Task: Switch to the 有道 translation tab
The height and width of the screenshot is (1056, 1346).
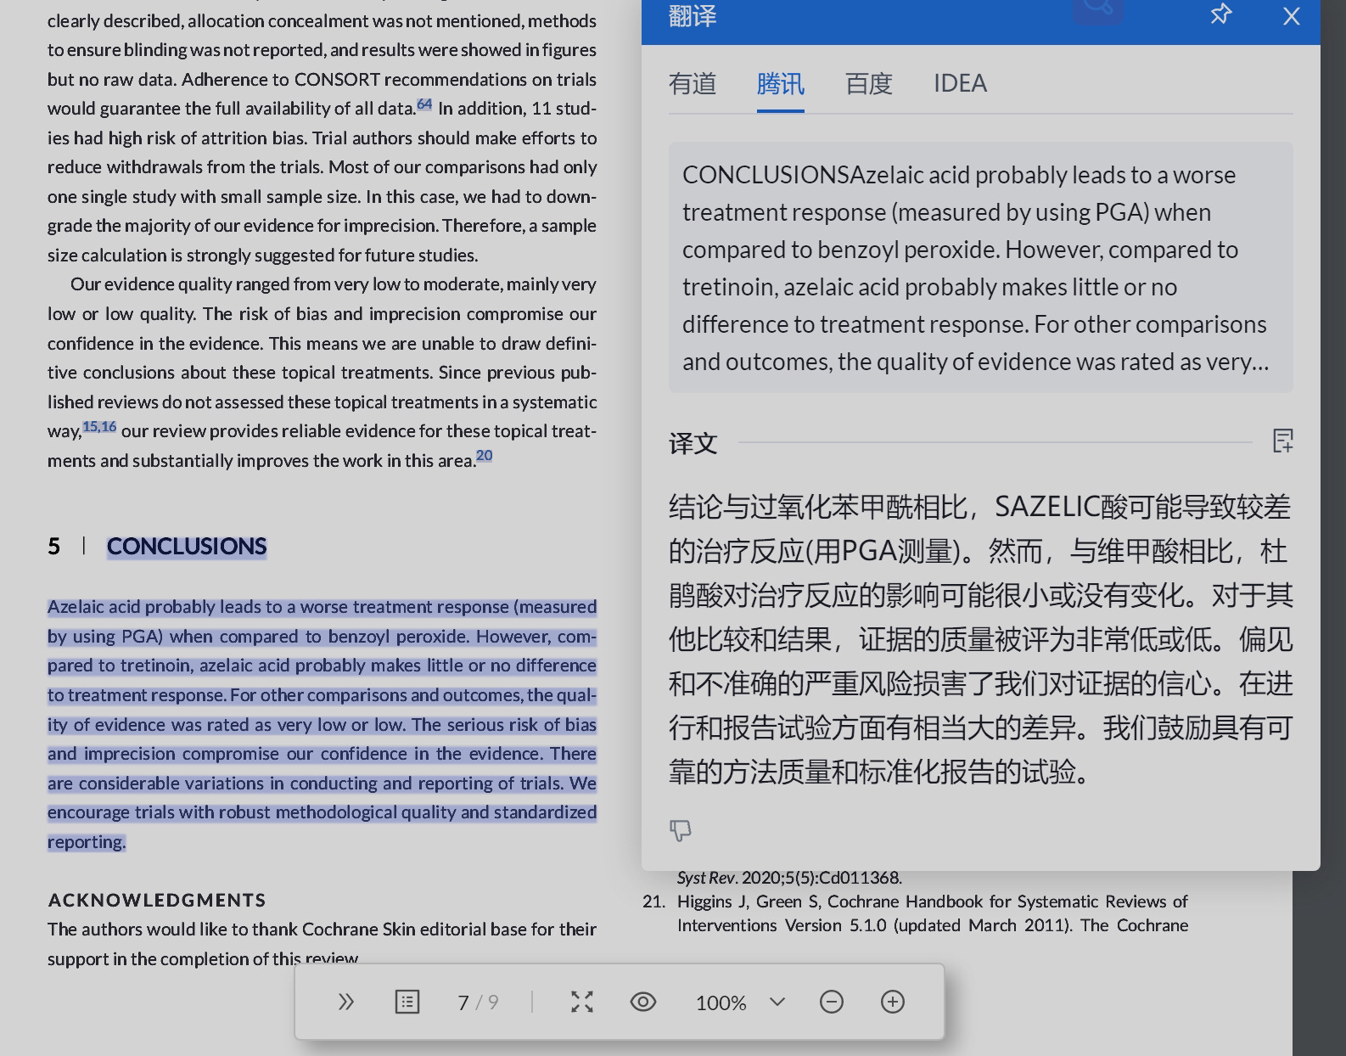Action: click(x=692, y=83)
